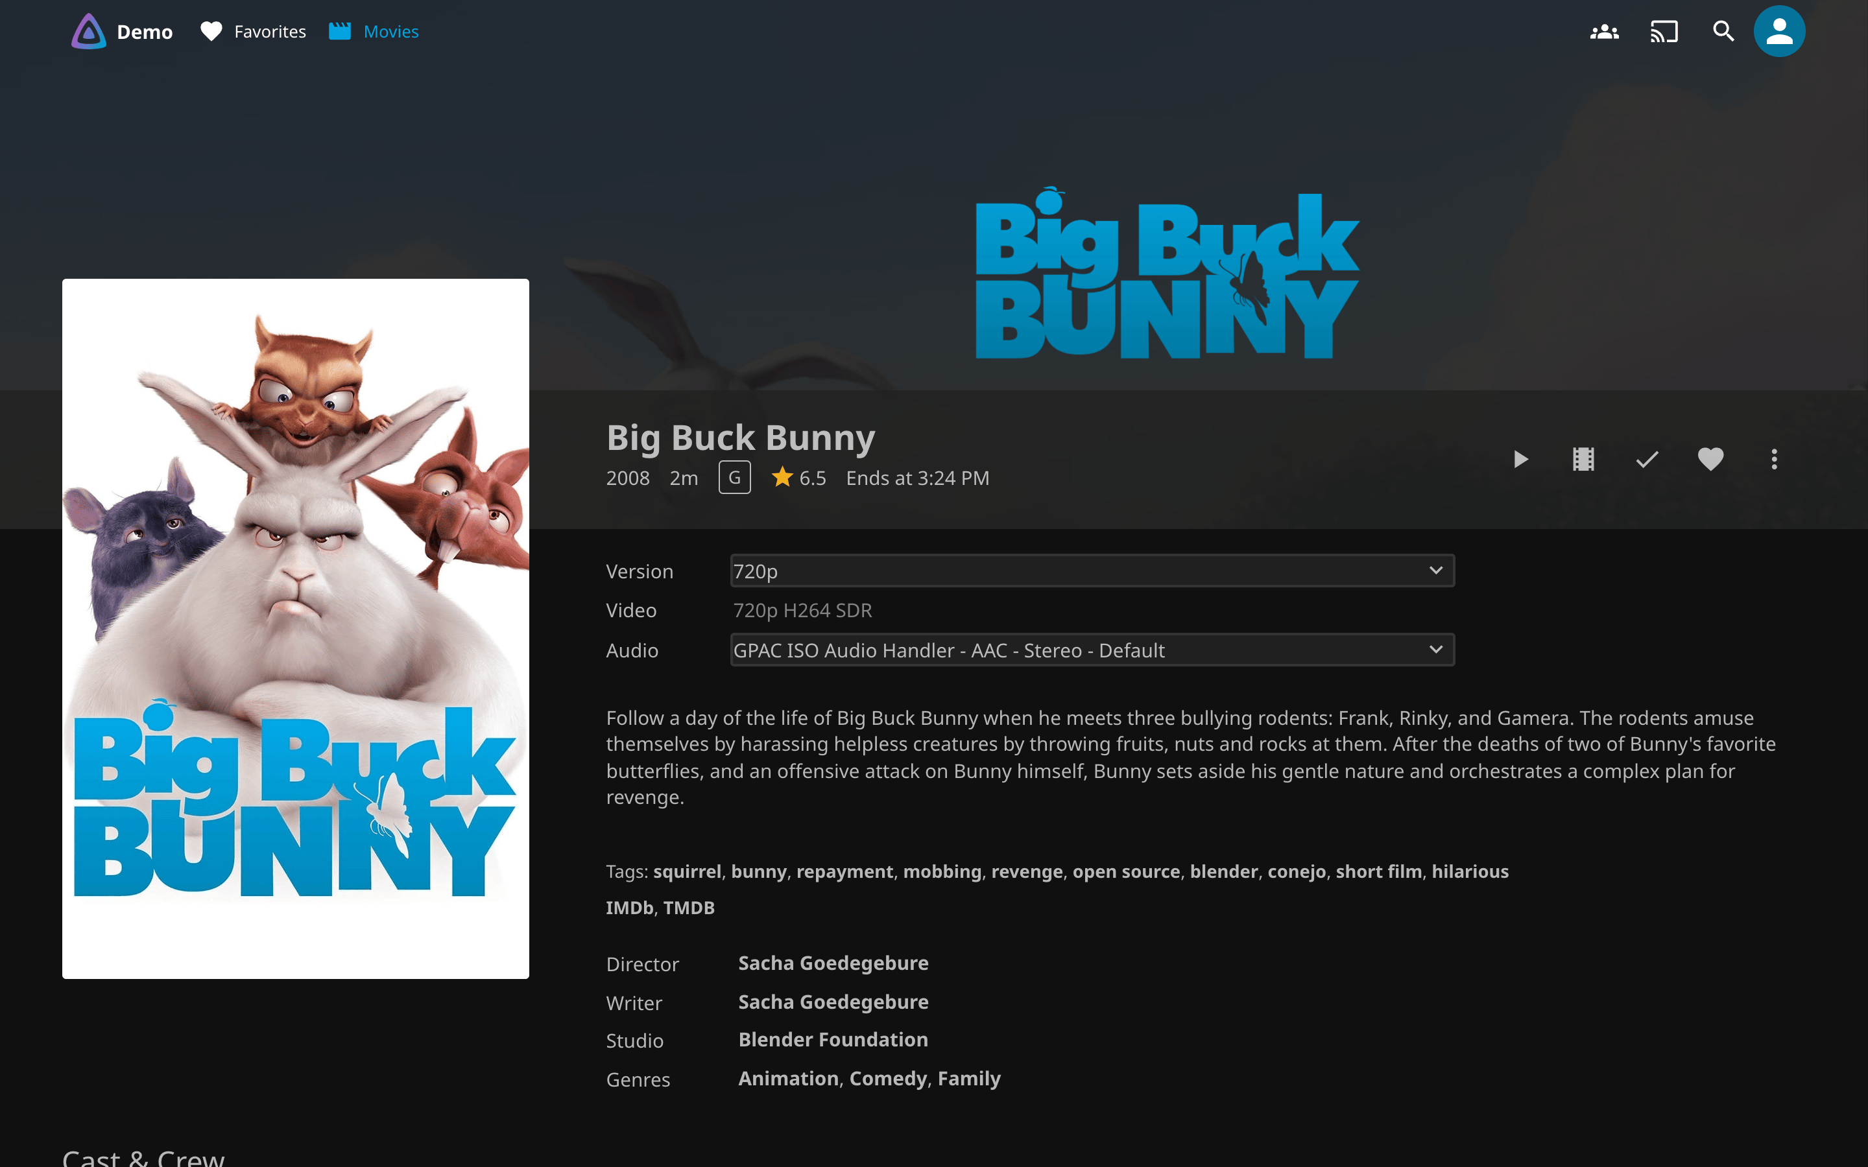This screenshot has width=1868, height=1167.
Task: Click the 720p H264 SDR video text
Action: tap(802, 611)
